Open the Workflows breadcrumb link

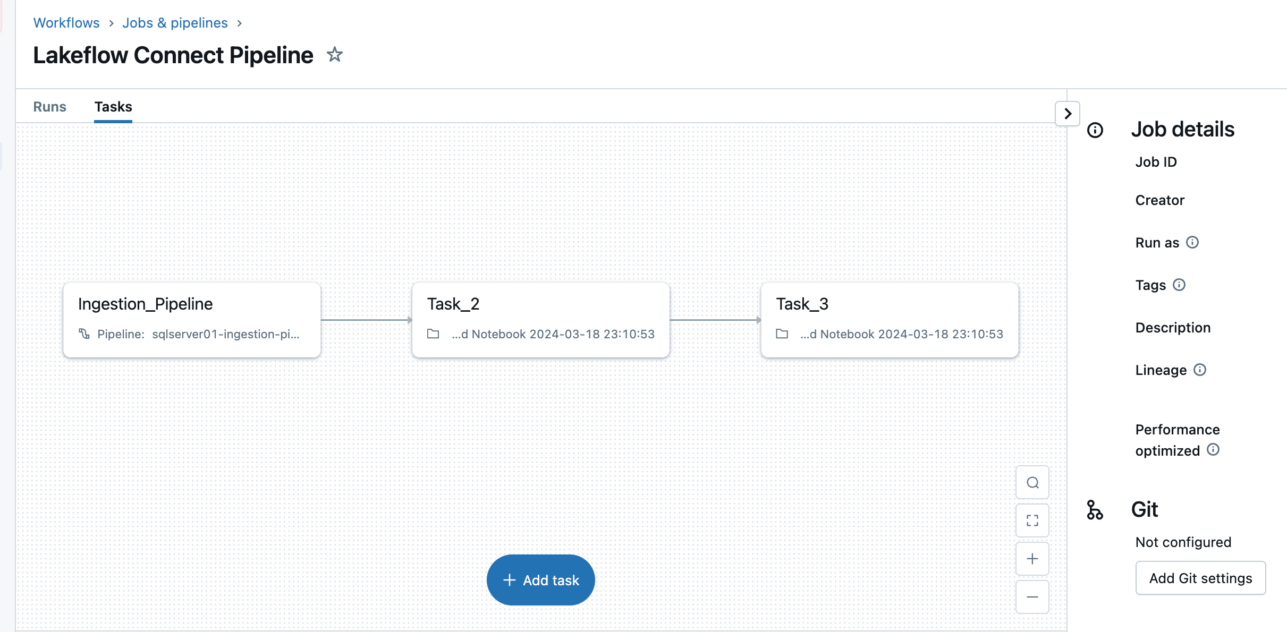click(66, 23)
